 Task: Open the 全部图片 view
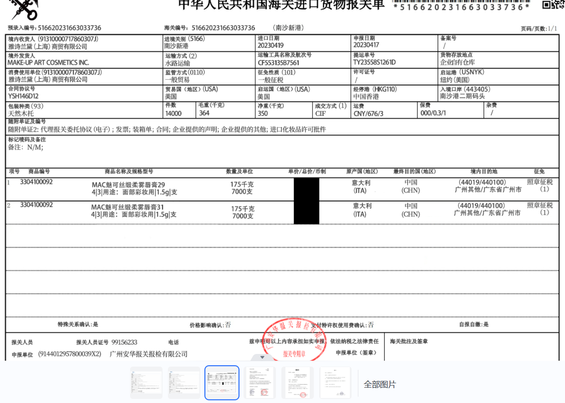tap(380, 385)
